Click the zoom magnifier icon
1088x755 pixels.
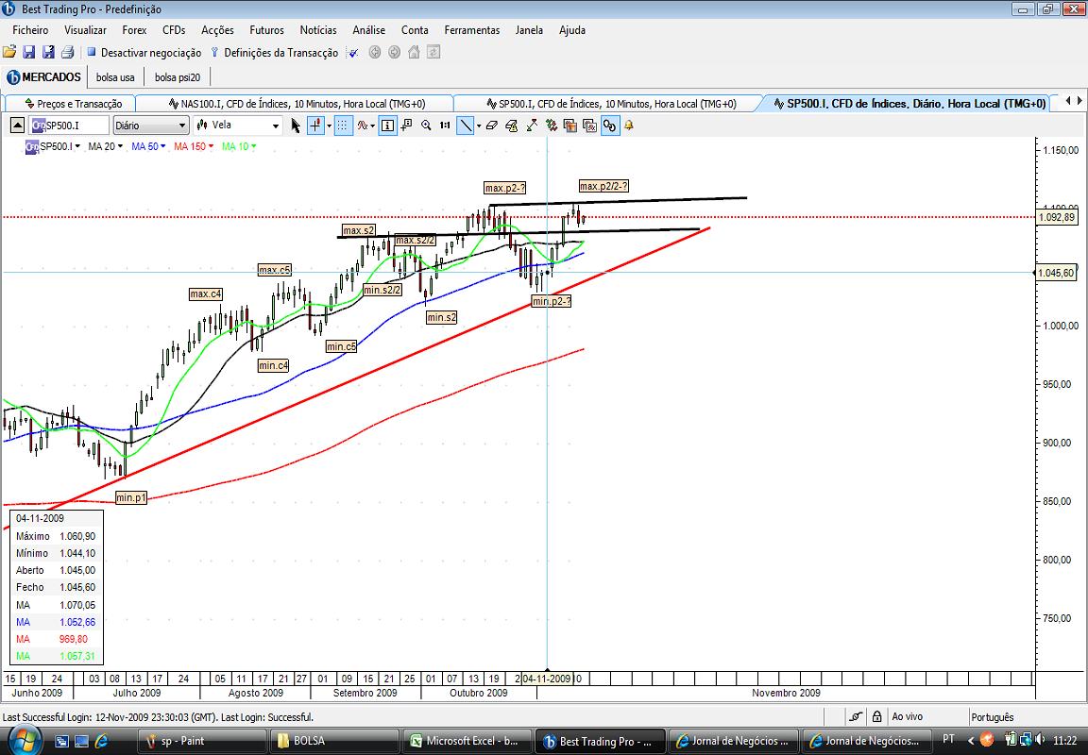[426, 126]
